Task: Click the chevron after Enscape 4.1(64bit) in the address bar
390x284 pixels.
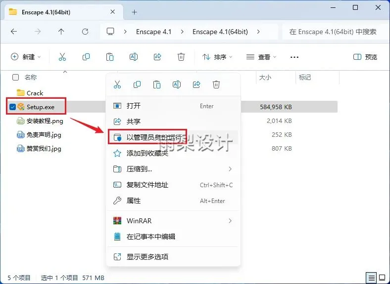Action: coord(258,32)
